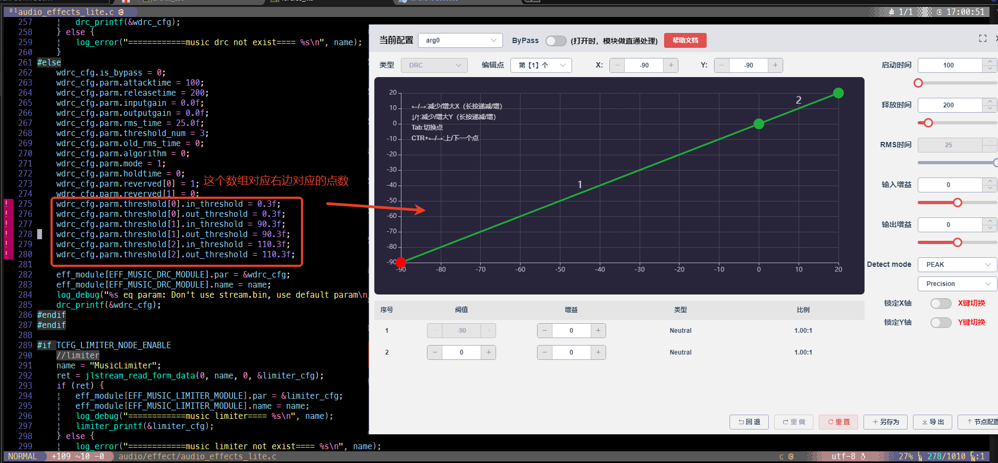
Task: Toggle the ByPass switch
Action: tap(556, 41)
